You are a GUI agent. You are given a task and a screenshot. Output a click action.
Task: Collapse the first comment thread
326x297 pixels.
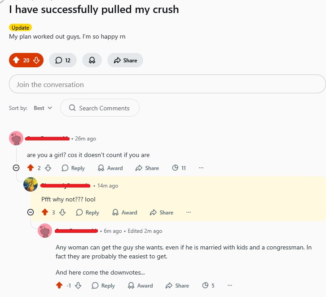[x=16, y=168]
